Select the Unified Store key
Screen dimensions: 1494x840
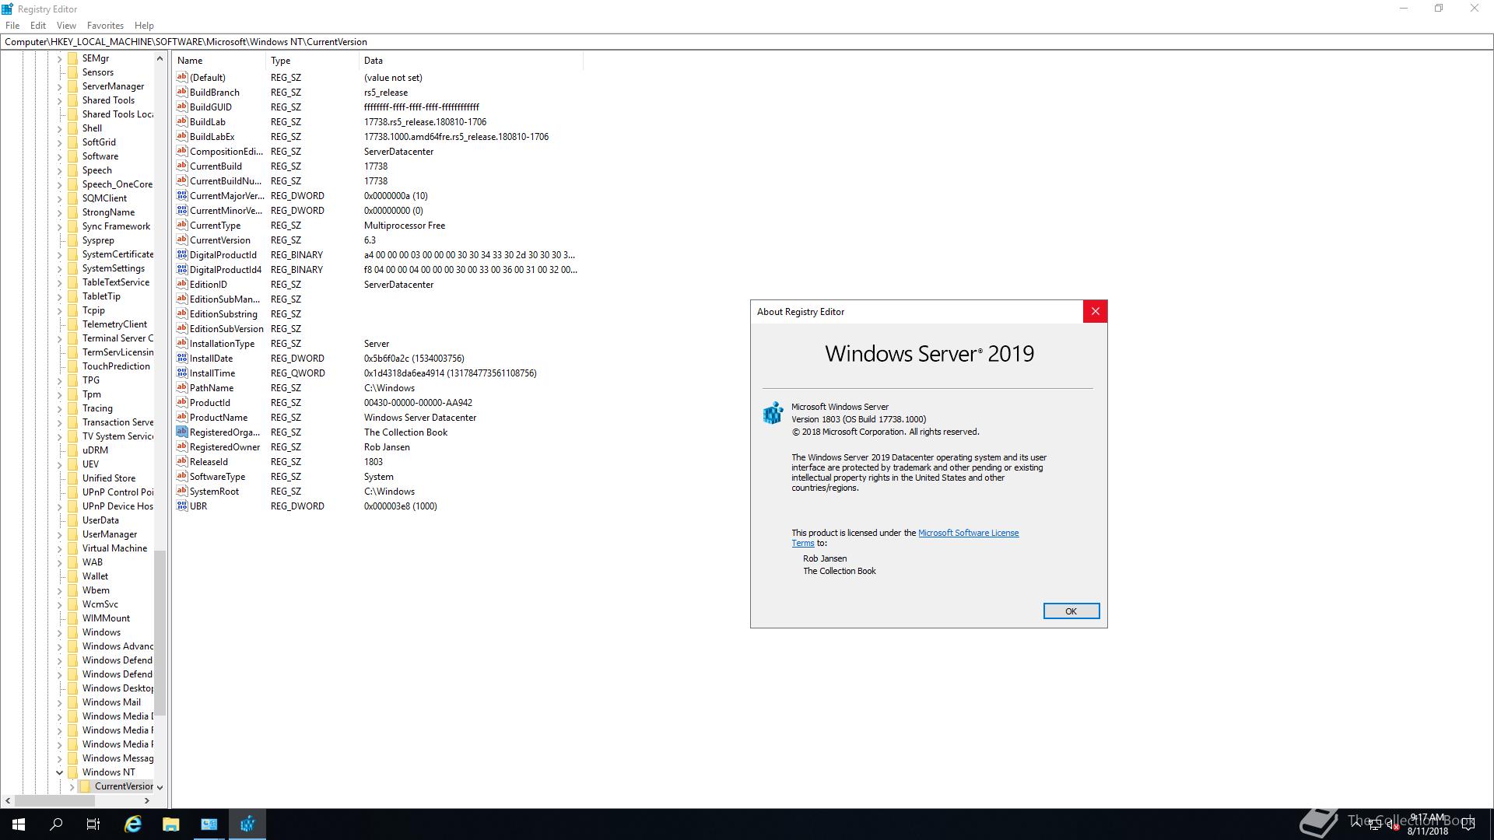[108, 478]
